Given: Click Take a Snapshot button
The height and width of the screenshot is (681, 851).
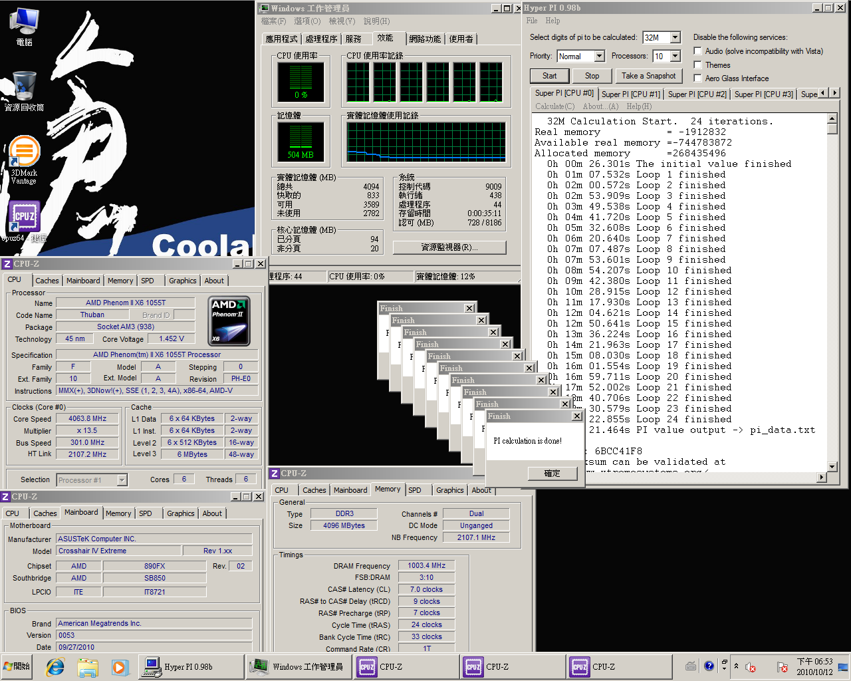Looking at the screenshot, I should (x=649, y=76).
